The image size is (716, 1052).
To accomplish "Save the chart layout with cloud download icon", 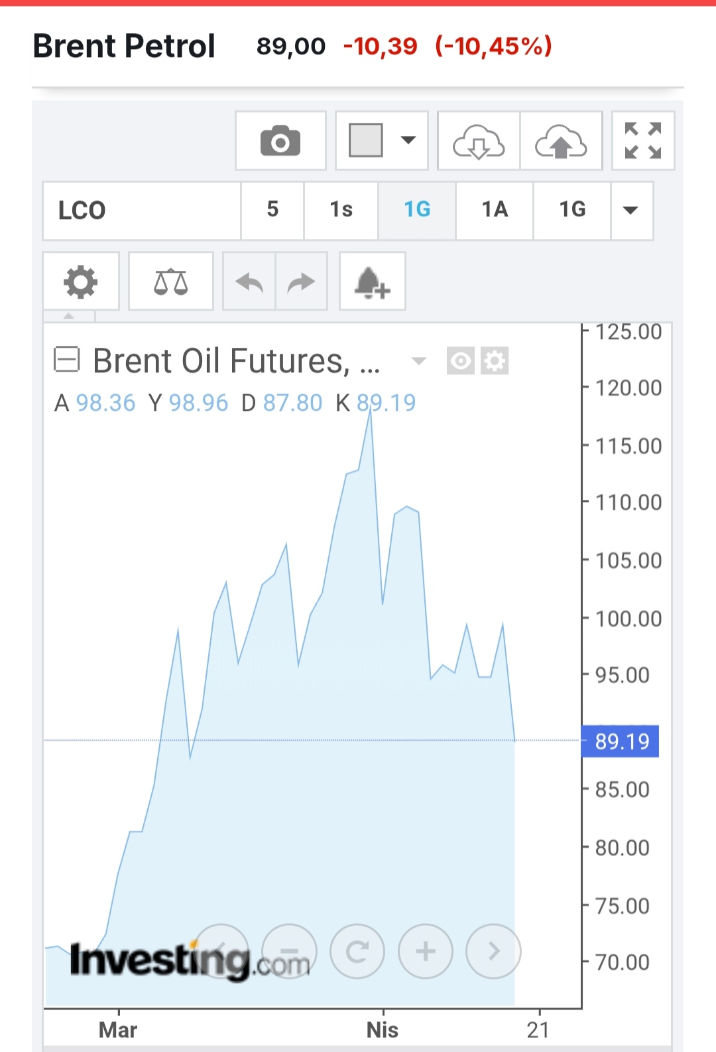I will [479, 141].
